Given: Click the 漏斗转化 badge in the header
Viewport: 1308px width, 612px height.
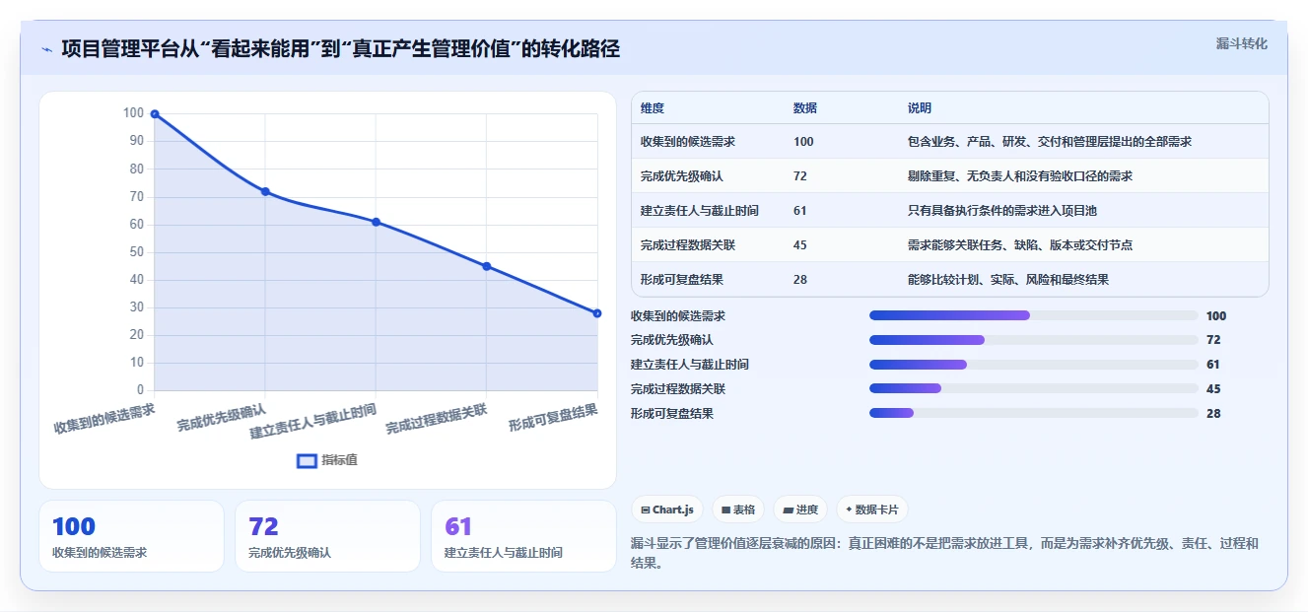Looking at the screenshot, I should (x=1241, y=44).
